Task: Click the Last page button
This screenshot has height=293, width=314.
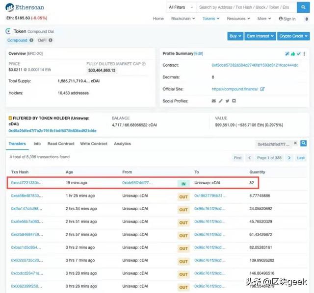Action: pyautogui.click(x=301, y=158)
